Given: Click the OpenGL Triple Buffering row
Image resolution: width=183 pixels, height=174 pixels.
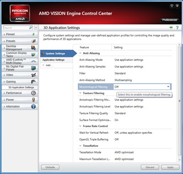Looking at the screenshot, I should [124, 139].
